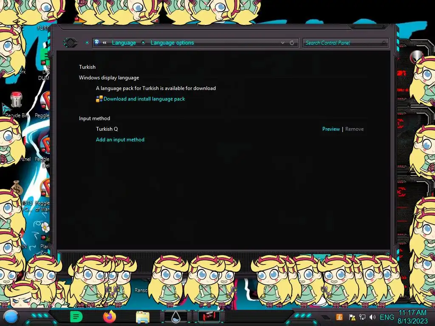Screen dimensions: 435x326
Task: Click the language pack available for download message
Action: (x=155, y=88)
